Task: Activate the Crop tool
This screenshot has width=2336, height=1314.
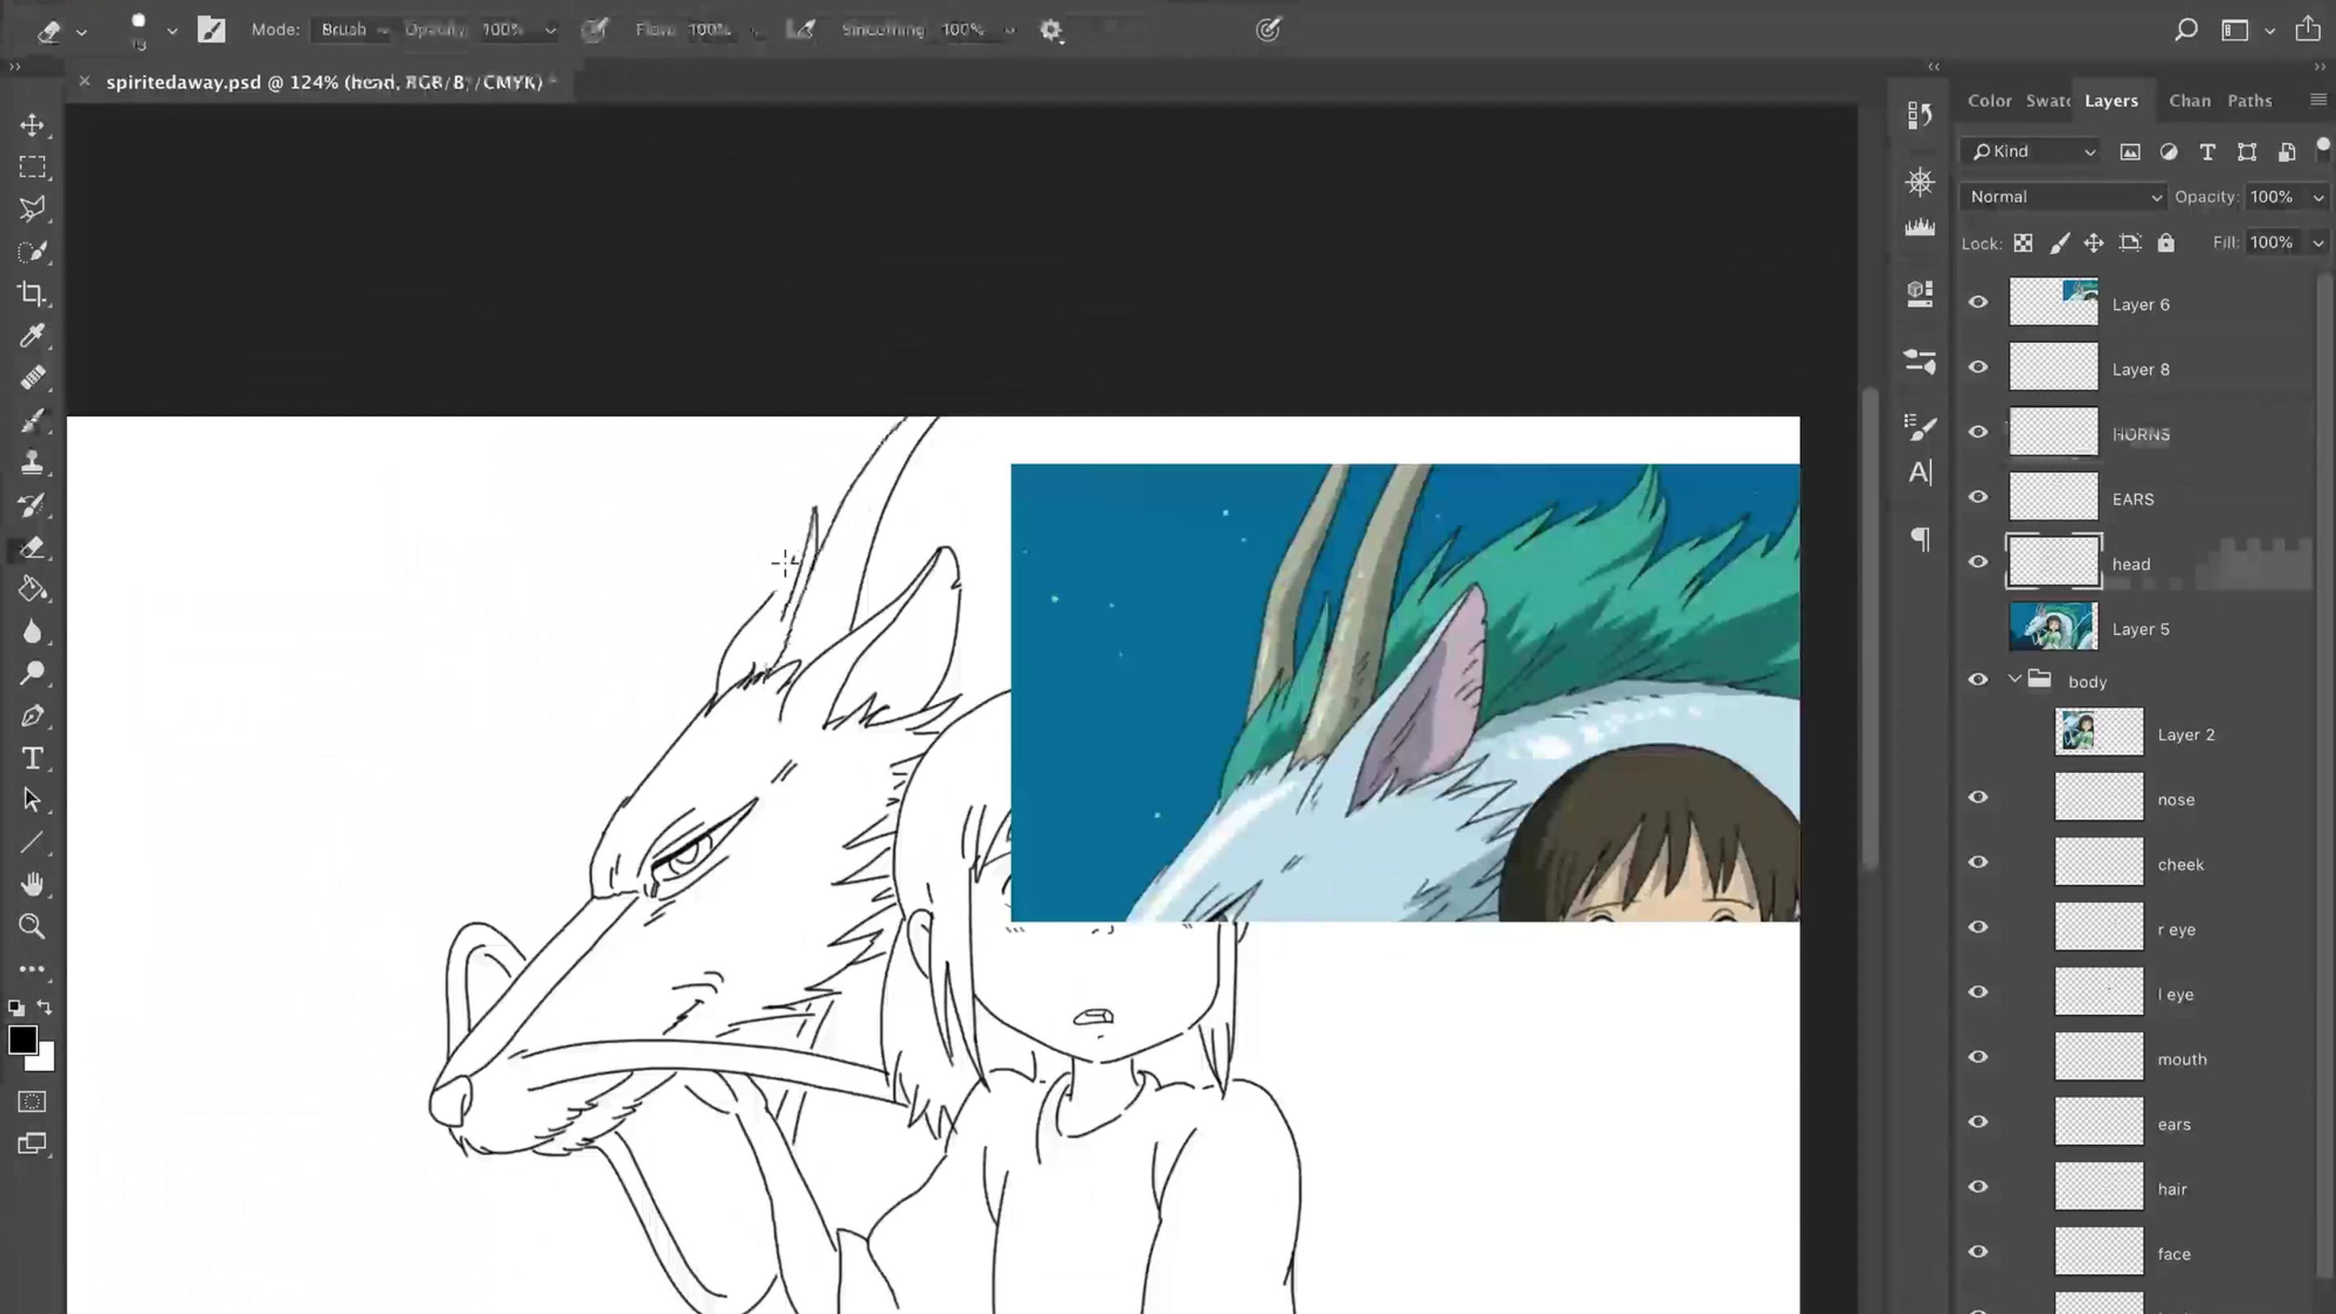Action: [x=33, y=294]
